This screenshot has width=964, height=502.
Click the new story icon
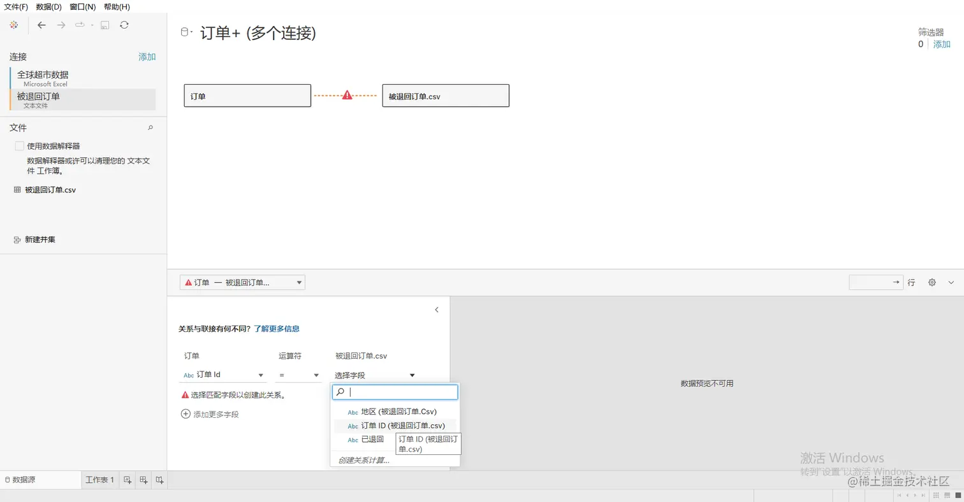(x=160, y=480)
